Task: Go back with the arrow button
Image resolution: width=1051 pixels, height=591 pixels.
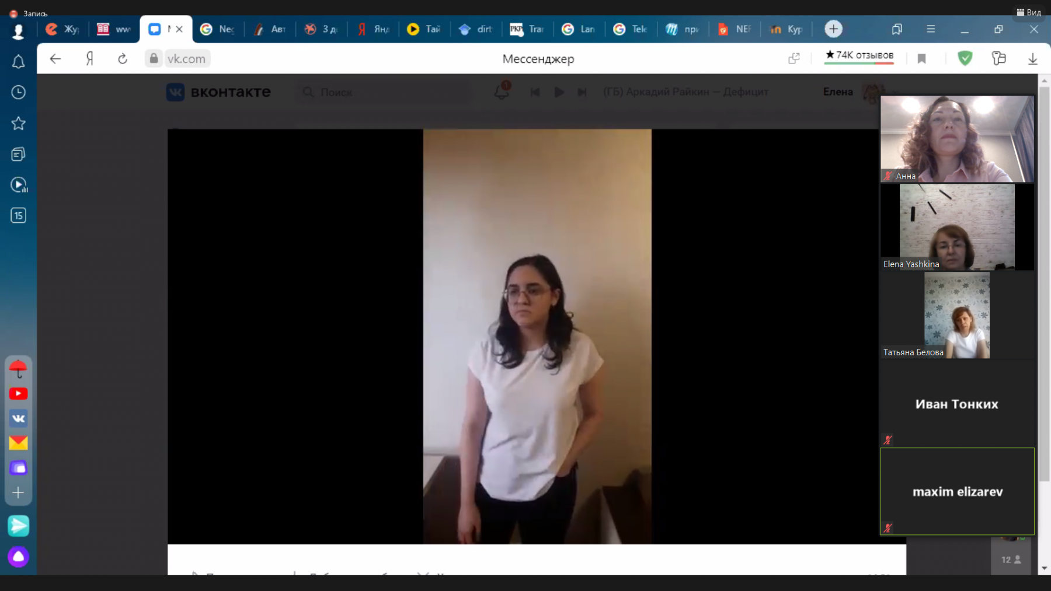Action: (x=55, y=58)
